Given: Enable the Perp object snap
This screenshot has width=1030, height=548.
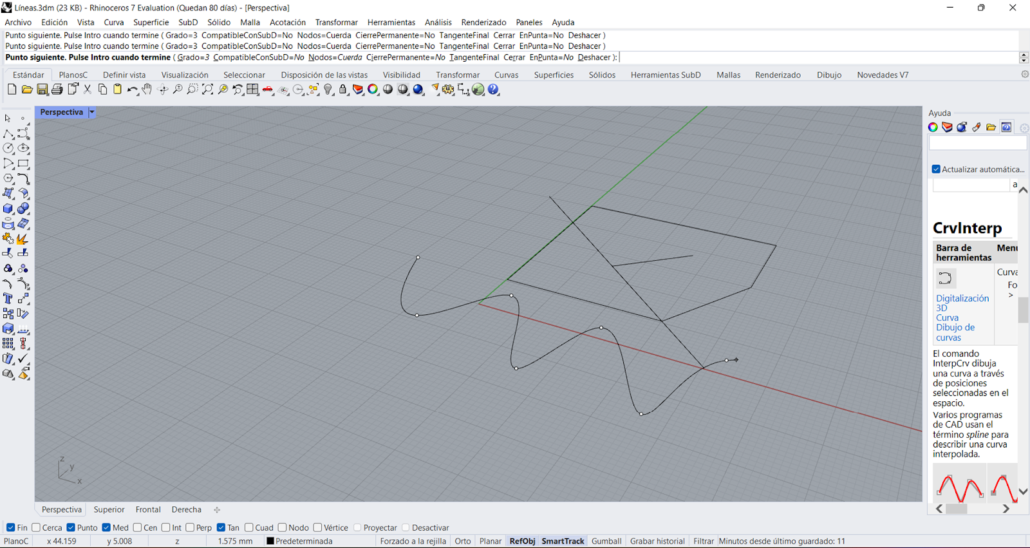Looking at the screenshot, I should tap(190, 527).
